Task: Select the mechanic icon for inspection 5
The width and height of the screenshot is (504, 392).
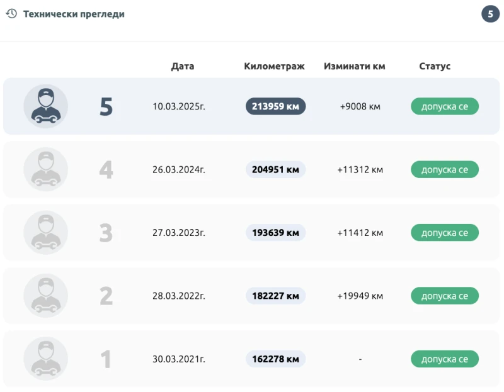Action: tap(45, 106)
